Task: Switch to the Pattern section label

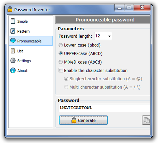Action: (x=23, y=31)
